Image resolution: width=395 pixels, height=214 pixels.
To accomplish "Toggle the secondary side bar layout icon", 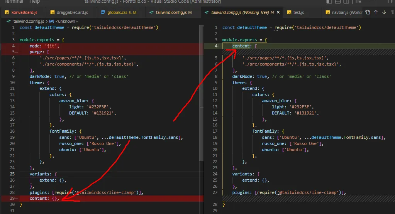I will pos(346,2).
